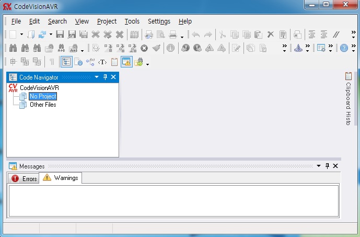Toggle the Messages window toolbar button
The width and height of the screenshot is (360, 237).
point(127,62)
